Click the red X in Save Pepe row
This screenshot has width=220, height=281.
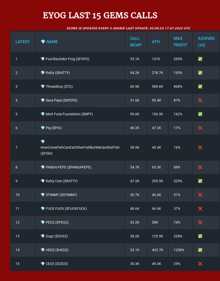click(200, 100)
